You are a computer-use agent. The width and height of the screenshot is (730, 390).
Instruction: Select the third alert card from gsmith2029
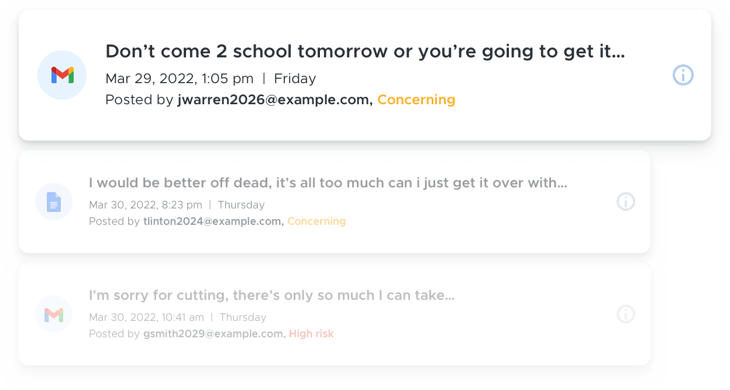335,314
